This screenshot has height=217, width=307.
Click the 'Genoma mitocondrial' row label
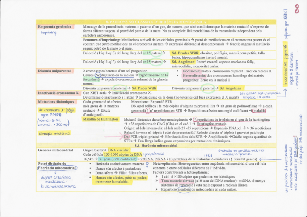55,150
